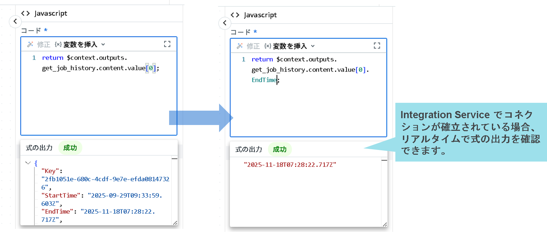This screenshot has height=236, width=547.
Task: Click the "Key" property in the left output
Action: [50, 171]
